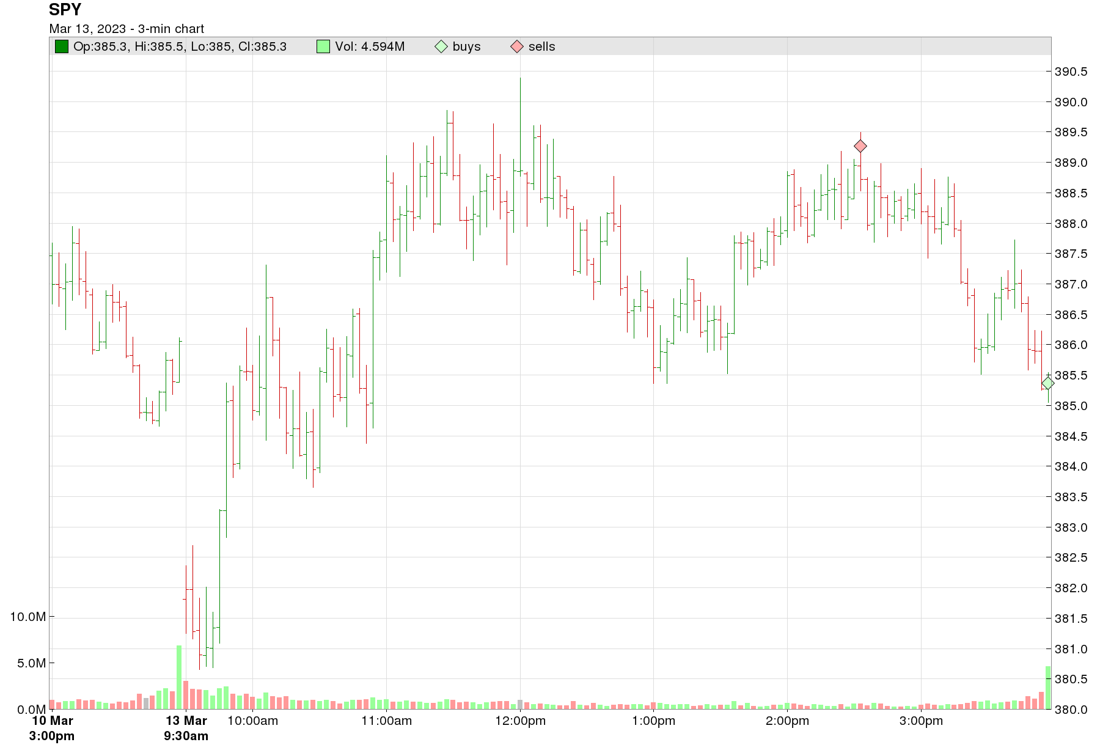
Task: Click the buys diamond legend icon
Action: coord(441,46)
